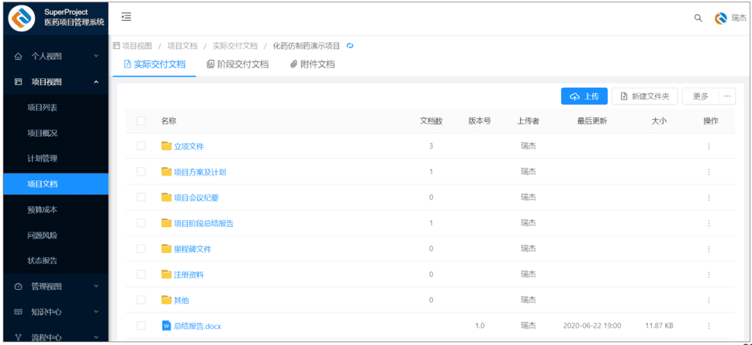Open 项目概况 in the sidebar
This screenshot has width=752, height=345.
pos(56,133)
